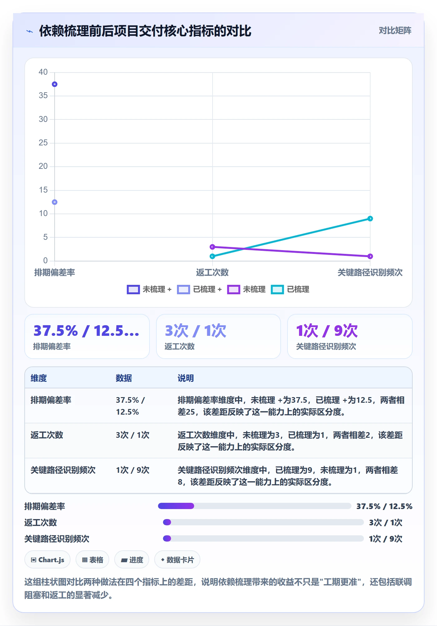Toggle the purple 未梳理 legend swatch
The width and height of the screenshot is (437, 626).
[233, 290]
